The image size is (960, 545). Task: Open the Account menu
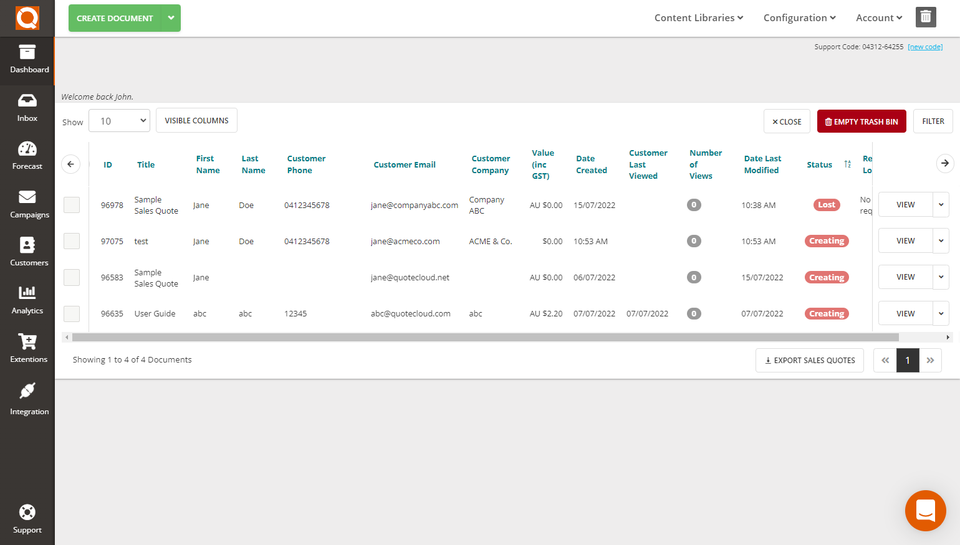click(x=878, y=17)
